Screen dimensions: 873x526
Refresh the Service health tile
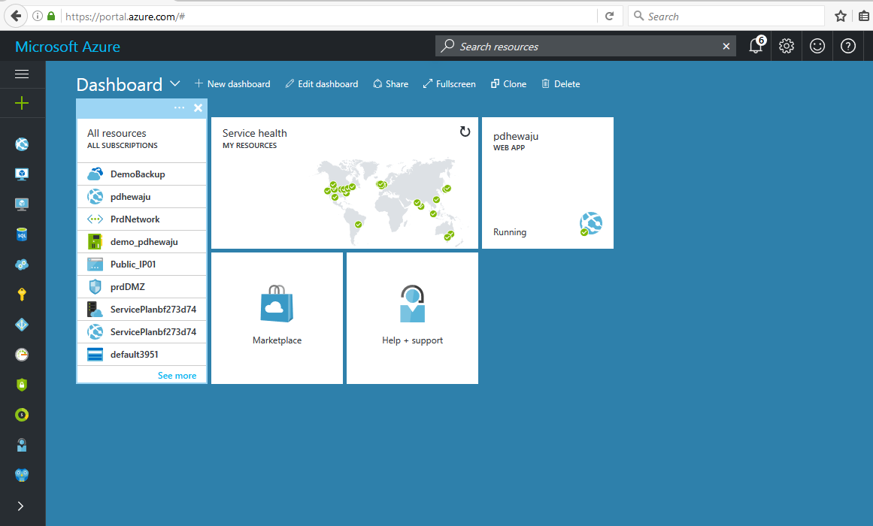point(465,131)
